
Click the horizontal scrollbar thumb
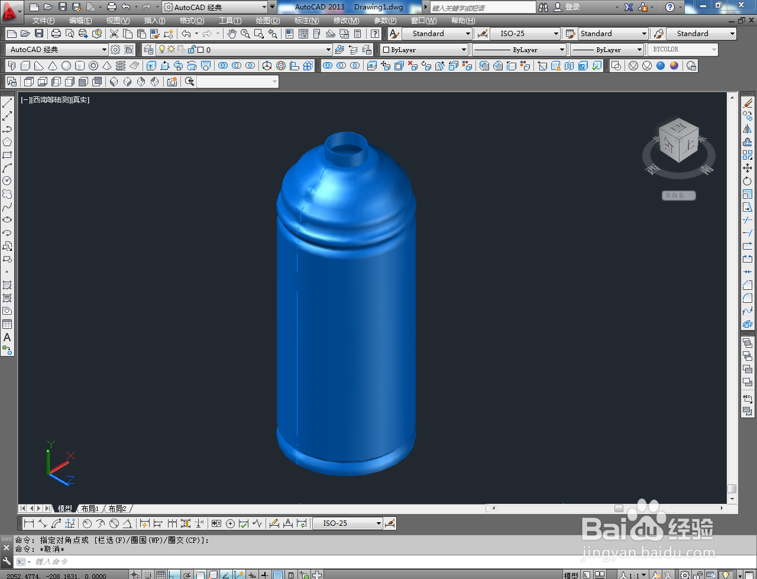619,508
